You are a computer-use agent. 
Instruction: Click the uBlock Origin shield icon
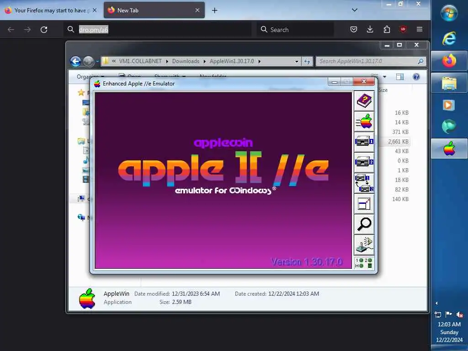(403, 29)
